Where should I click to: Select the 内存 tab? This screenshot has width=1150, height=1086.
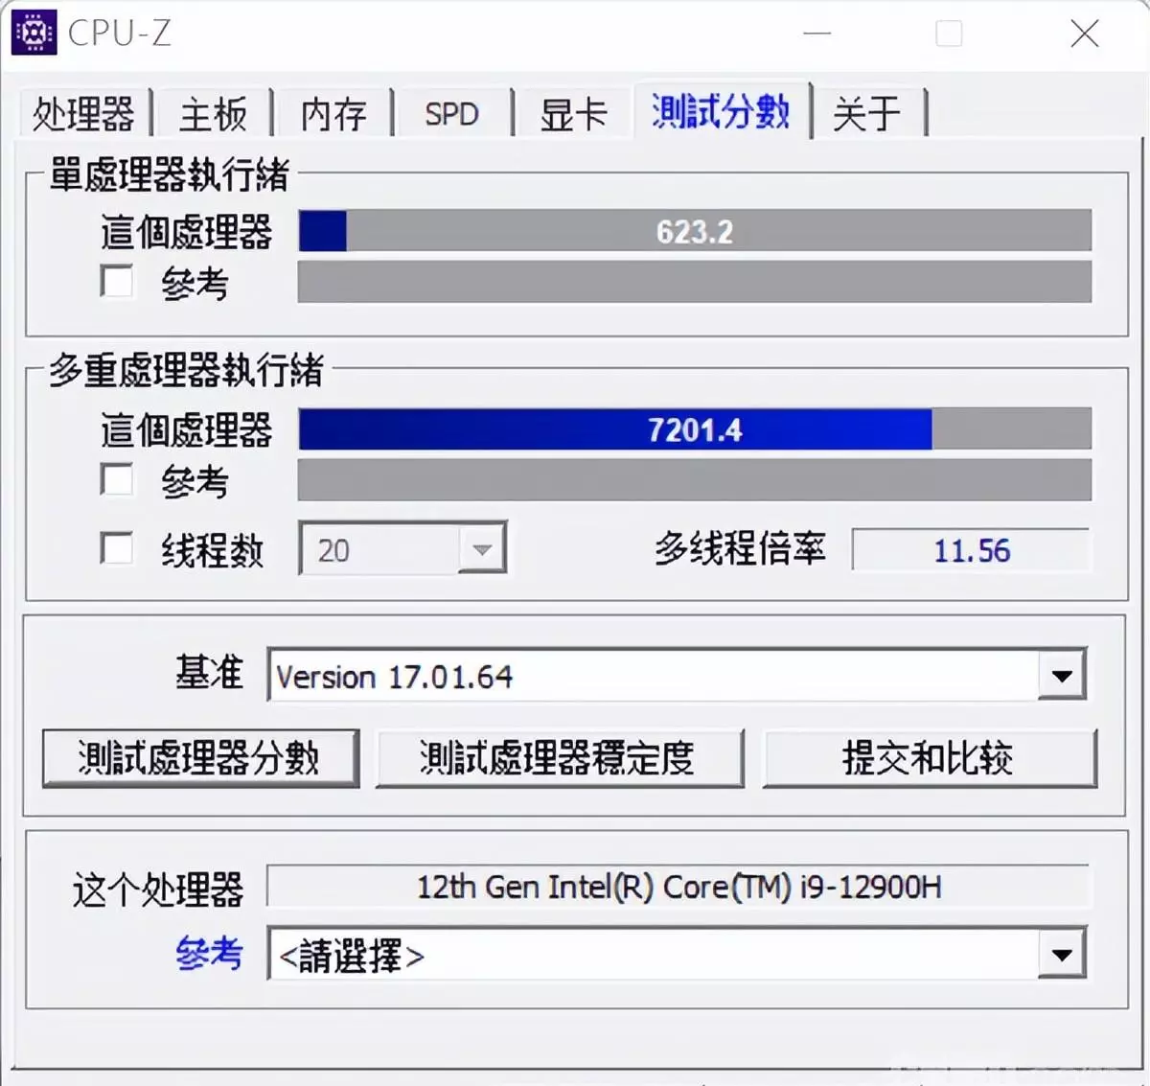(333, 114)
